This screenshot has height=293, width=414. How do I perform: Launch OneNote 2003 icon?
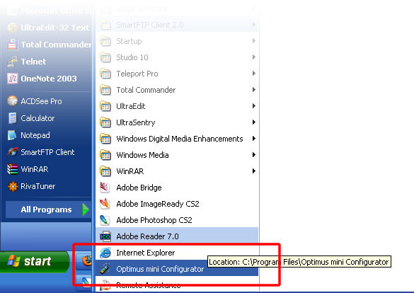coord(13,79)
